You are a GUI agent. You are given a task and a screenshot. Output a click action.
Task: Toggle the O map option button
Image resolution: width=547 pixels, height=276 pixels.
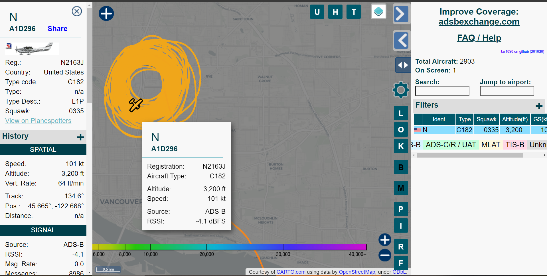tap(401, 130)
